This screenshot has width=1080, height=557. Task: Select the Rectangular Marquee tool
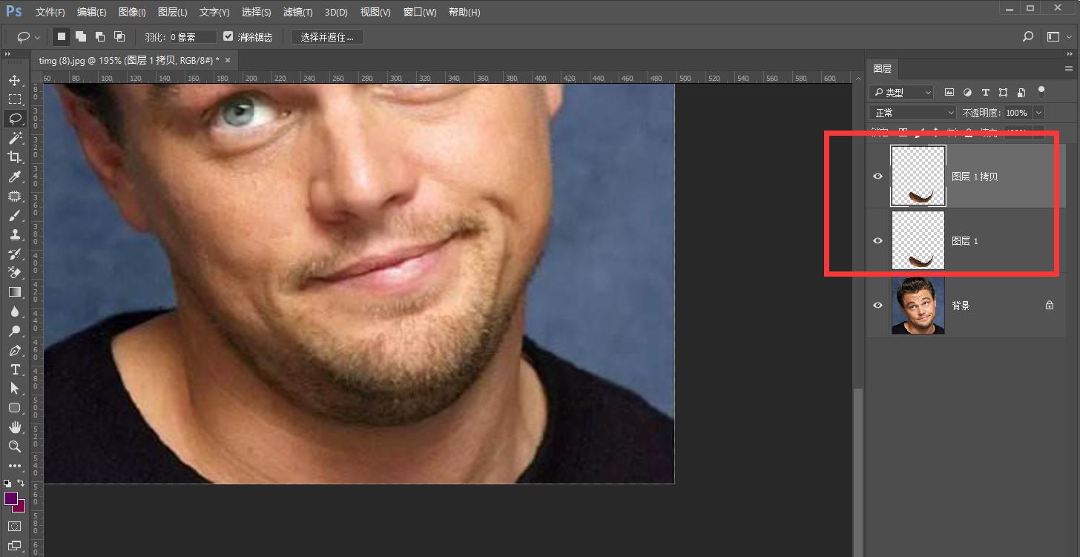tap(14, 99)
